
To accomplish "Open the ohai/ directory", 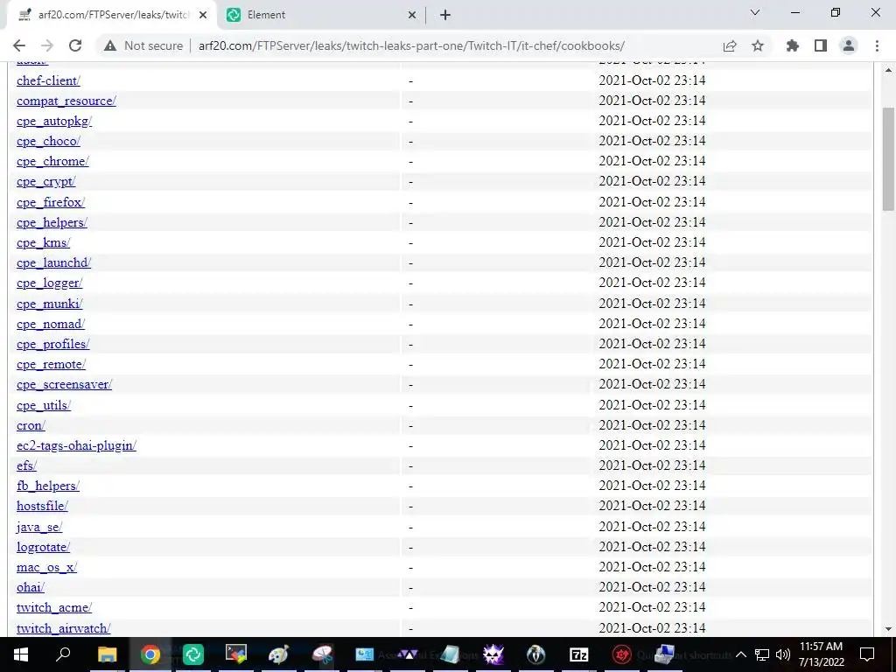I will (31, 587).
